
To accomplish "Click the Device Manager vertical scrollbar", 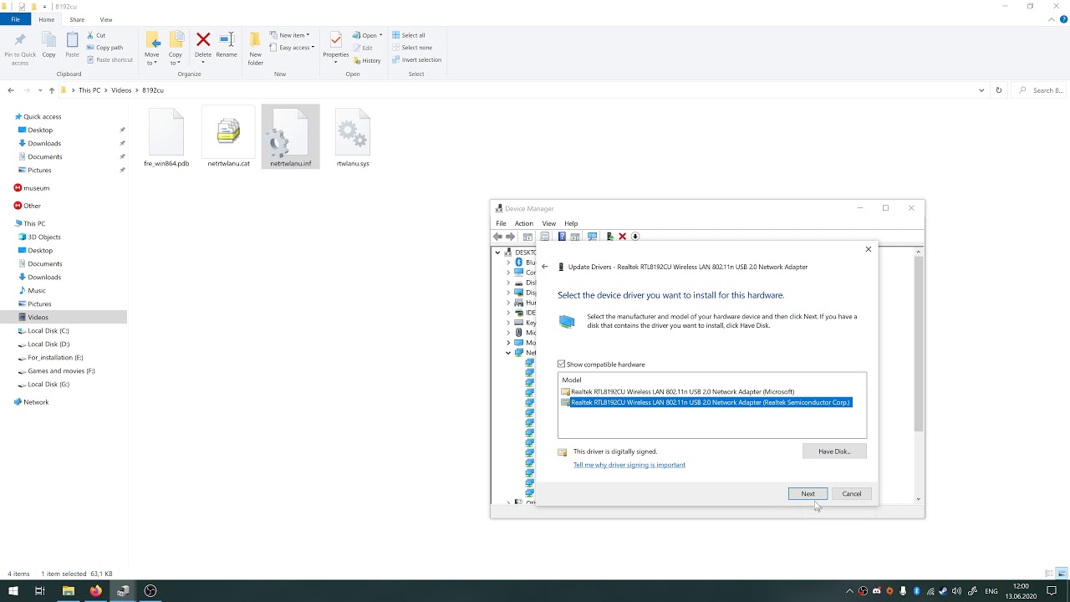I will click(919, 344).
